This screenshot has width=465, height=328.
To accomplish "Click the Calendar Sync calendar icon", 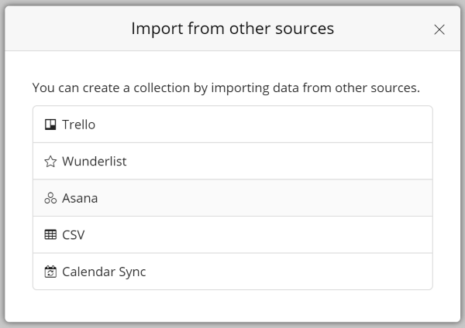I will 50,272.
